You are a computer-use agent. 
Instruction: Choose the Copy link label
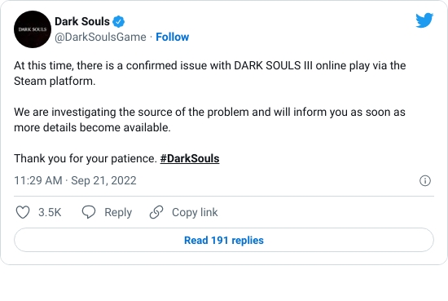195,212
